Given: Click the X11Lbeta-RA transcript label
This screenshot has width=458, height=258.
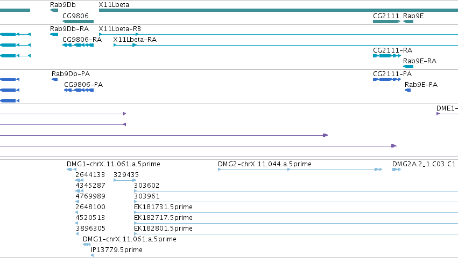Looking at the screenshot, I should (135, 40).
